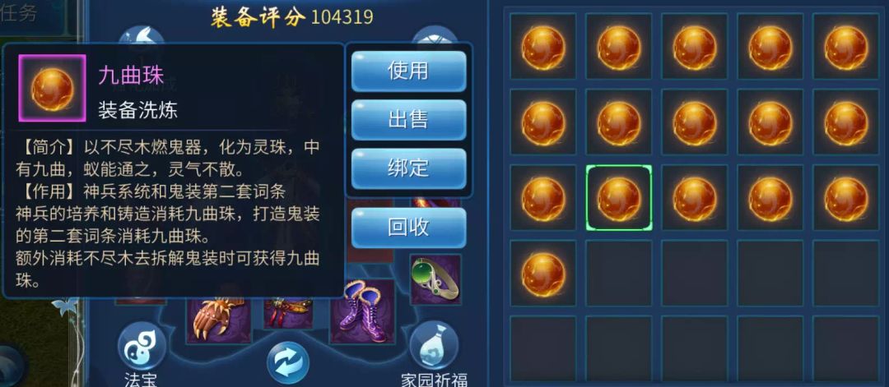Screen dimensions: 889x387
Task: Click the empty slot right of last orb
Action: click(619, 274)
